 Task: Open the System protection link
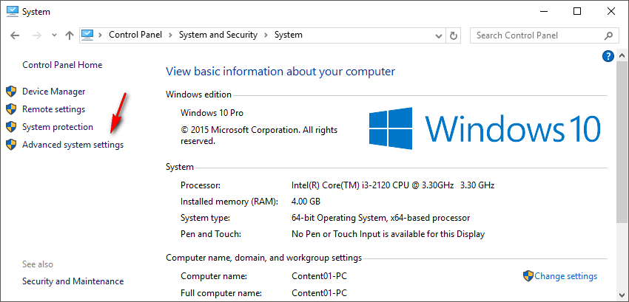coord(58,127)
